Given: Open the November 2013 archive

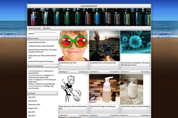Looking at the screenshot, I should 34,105.
